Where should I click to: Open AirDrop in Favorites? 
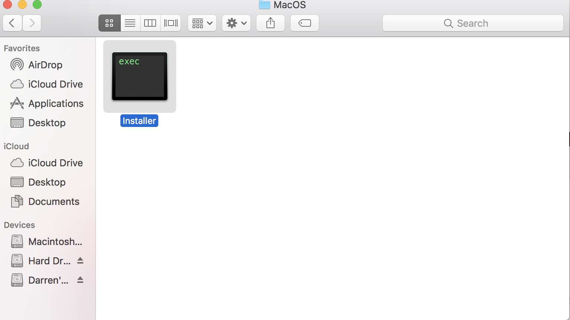pos(48,65)
